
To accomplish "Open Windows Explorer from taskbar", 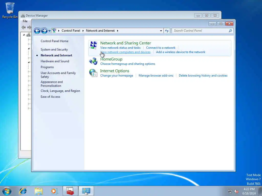I will click(39, 191).
